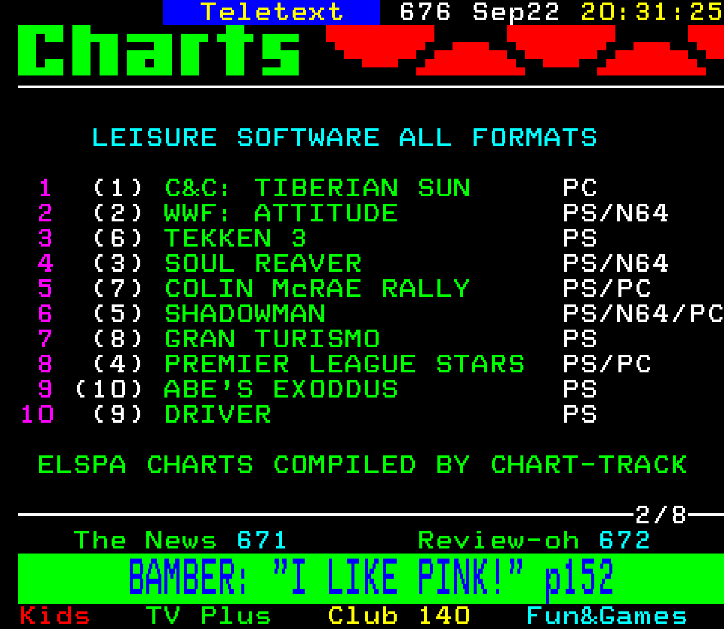Click magenta rank number 10
The height and width of the screenshot is (629, 724).
(x=37, y=414)
